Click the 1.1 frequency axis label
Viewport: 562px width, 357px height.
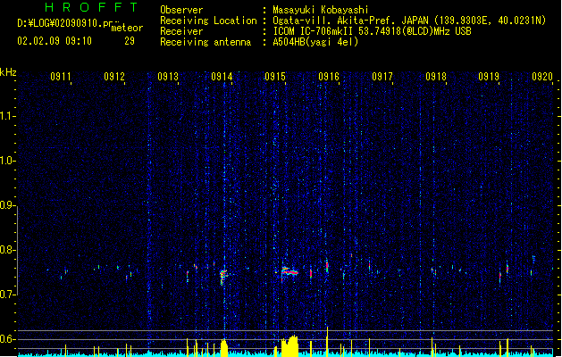(7, 116)
